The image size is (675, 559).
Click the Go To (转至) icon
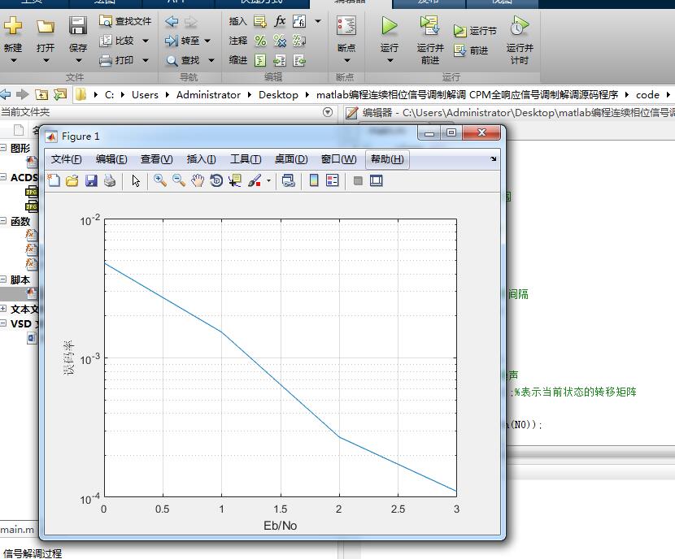(x=172, y=41)
